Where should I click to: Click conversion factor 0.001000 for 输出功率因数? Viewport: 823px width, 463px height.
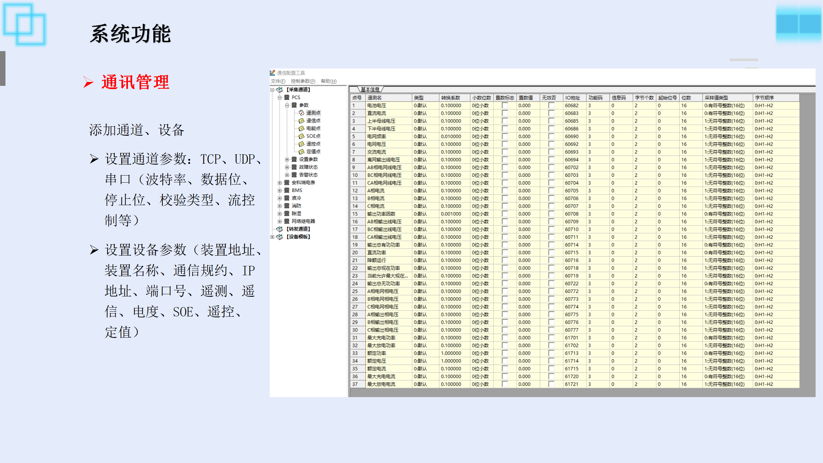click(454, 214)
